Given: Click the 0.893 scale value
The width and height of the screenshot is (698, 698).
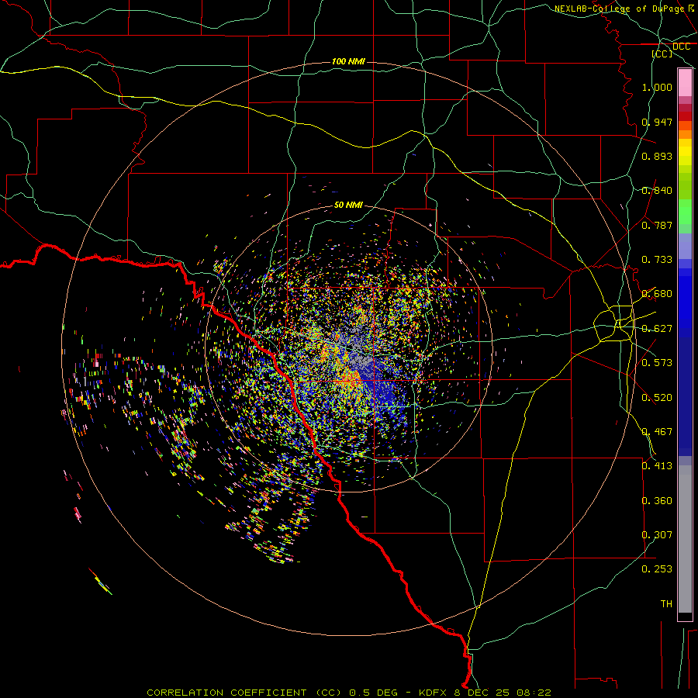Looking at the screenshot, I should click(x=657, y=156).
